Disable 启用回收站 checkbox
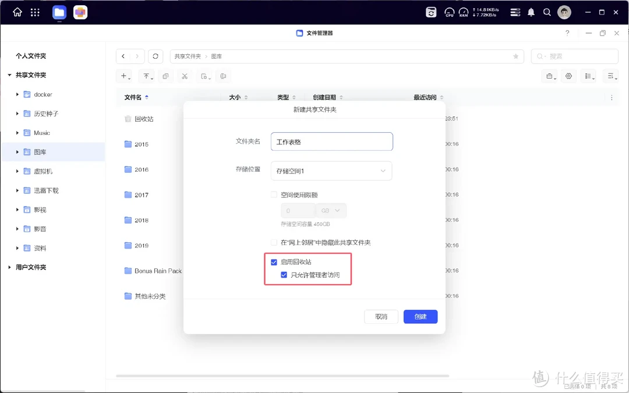Screen dimensions: 629x393 274,262
